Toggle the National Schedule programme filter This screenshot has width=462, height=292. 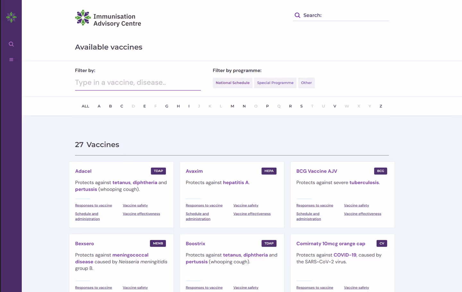[x=233, y=83]
